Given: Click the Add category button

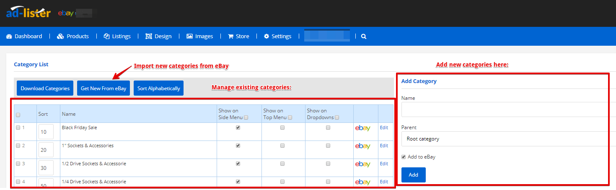Looking at the screenshot, I should [414, 175].
